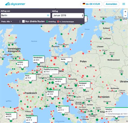
Task: Open the Januar 2019 departure month dropdown
Action: pos(68,15)
